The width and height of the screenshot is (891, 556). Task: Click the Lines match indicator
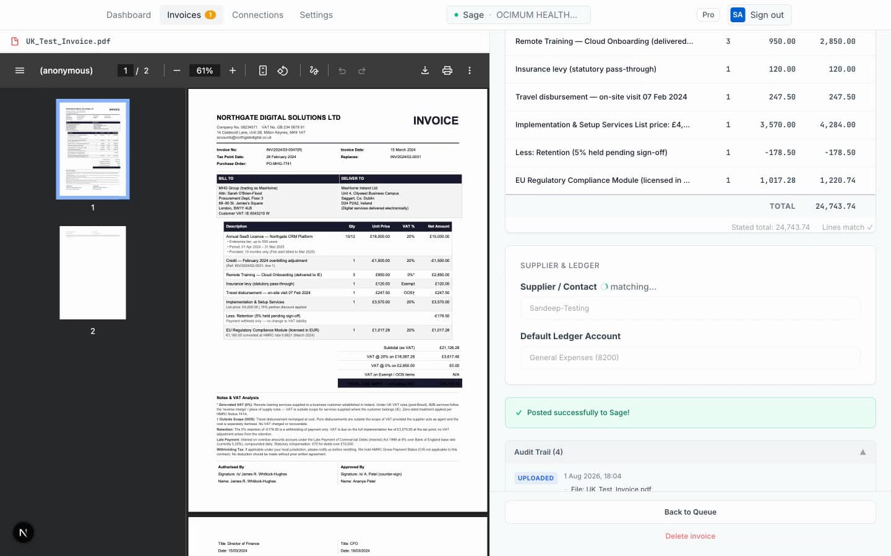click(x=847, y=227)
